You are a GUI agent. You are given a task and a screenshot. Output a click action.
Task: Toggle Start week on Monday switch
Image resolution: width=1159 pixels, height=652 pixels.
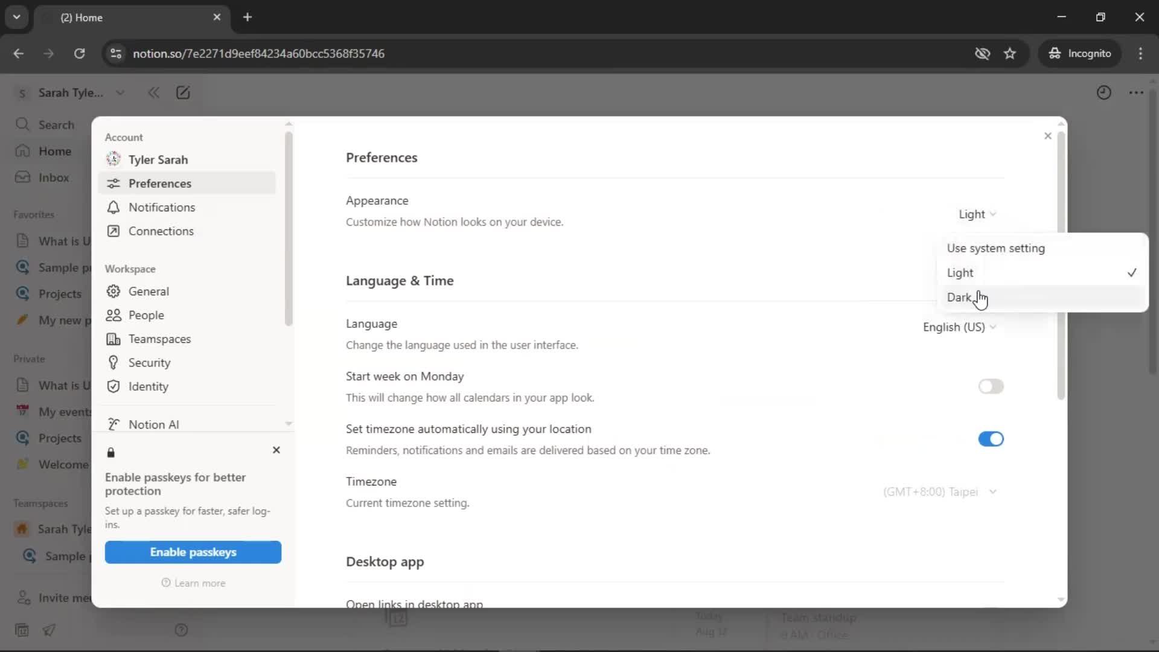pyautogui.click(x=991, y=386)
